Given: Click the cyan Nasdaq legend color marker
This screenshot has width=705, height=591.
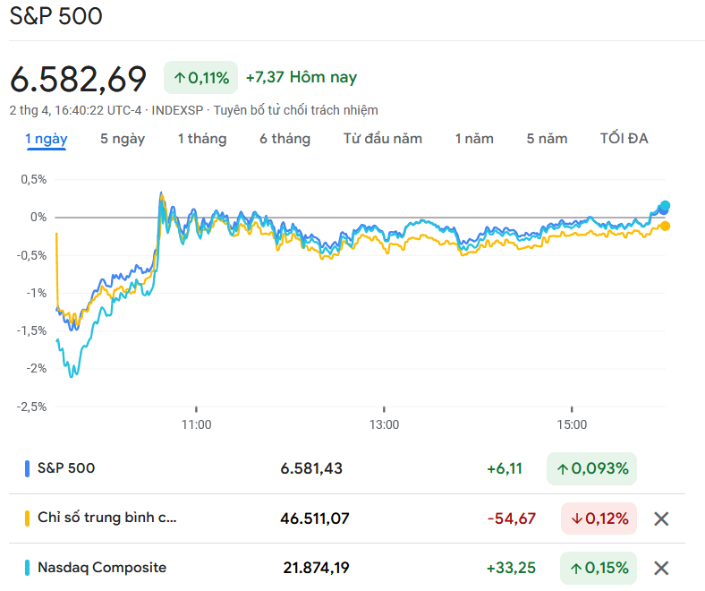Looking at the screenshot, I should [28, 568].
